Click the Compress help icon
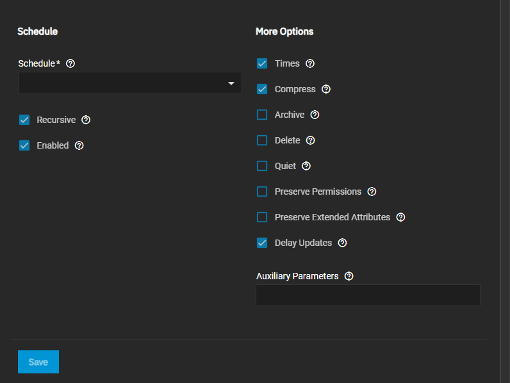The width and height of the screenshot is (510, 383). tap(326, 89)
